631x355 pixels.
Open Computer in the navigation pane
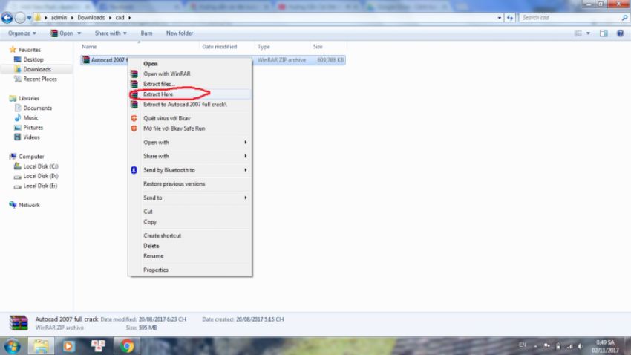click(x=31, y=157)
